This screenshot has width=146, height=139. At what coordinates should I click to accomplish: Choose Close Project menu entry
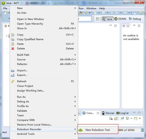(x=44, y=86)
